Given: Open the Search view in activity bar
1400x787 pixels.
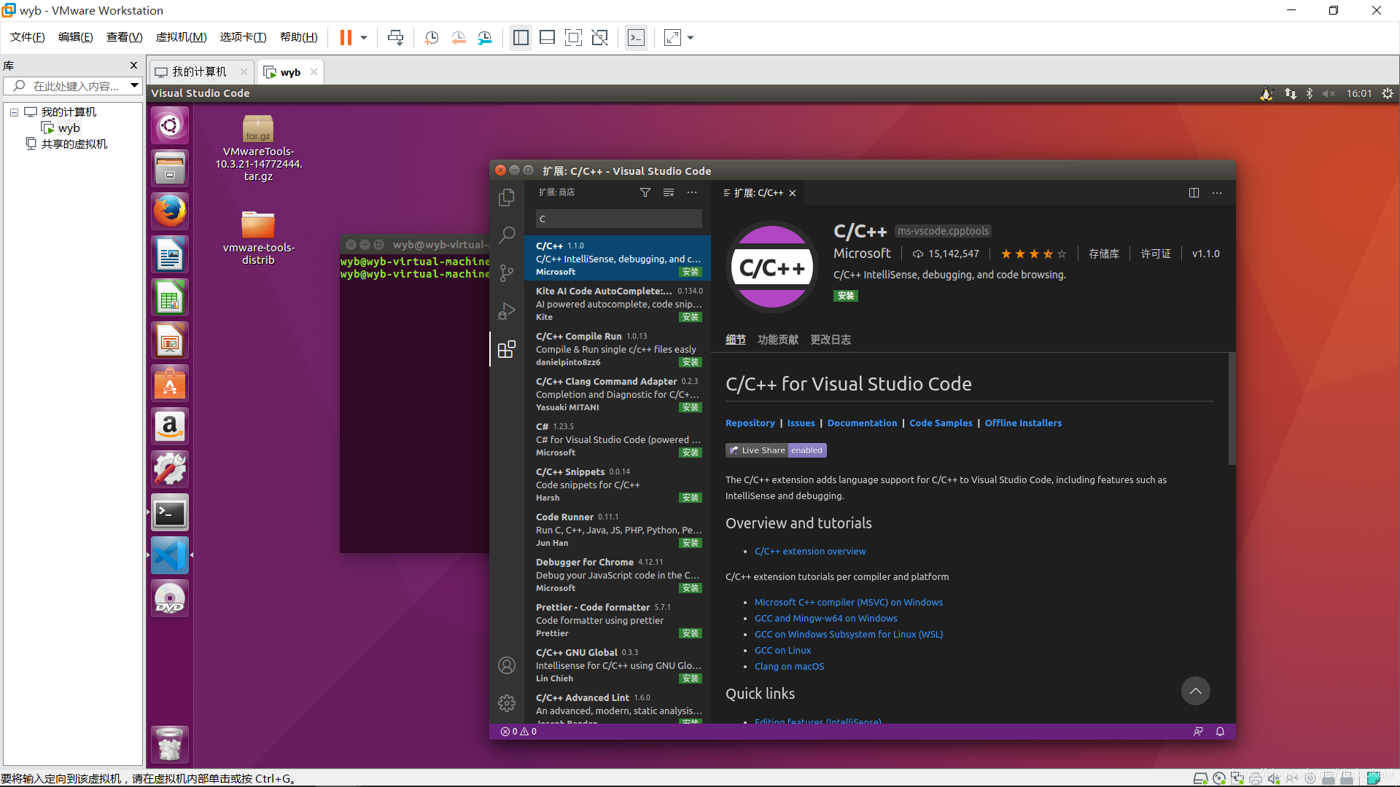Looking at the screenshot, I should (507, 235).
